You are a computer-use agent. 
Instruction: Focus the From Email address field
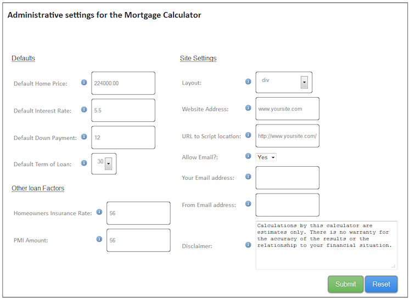tap(287, 205)
